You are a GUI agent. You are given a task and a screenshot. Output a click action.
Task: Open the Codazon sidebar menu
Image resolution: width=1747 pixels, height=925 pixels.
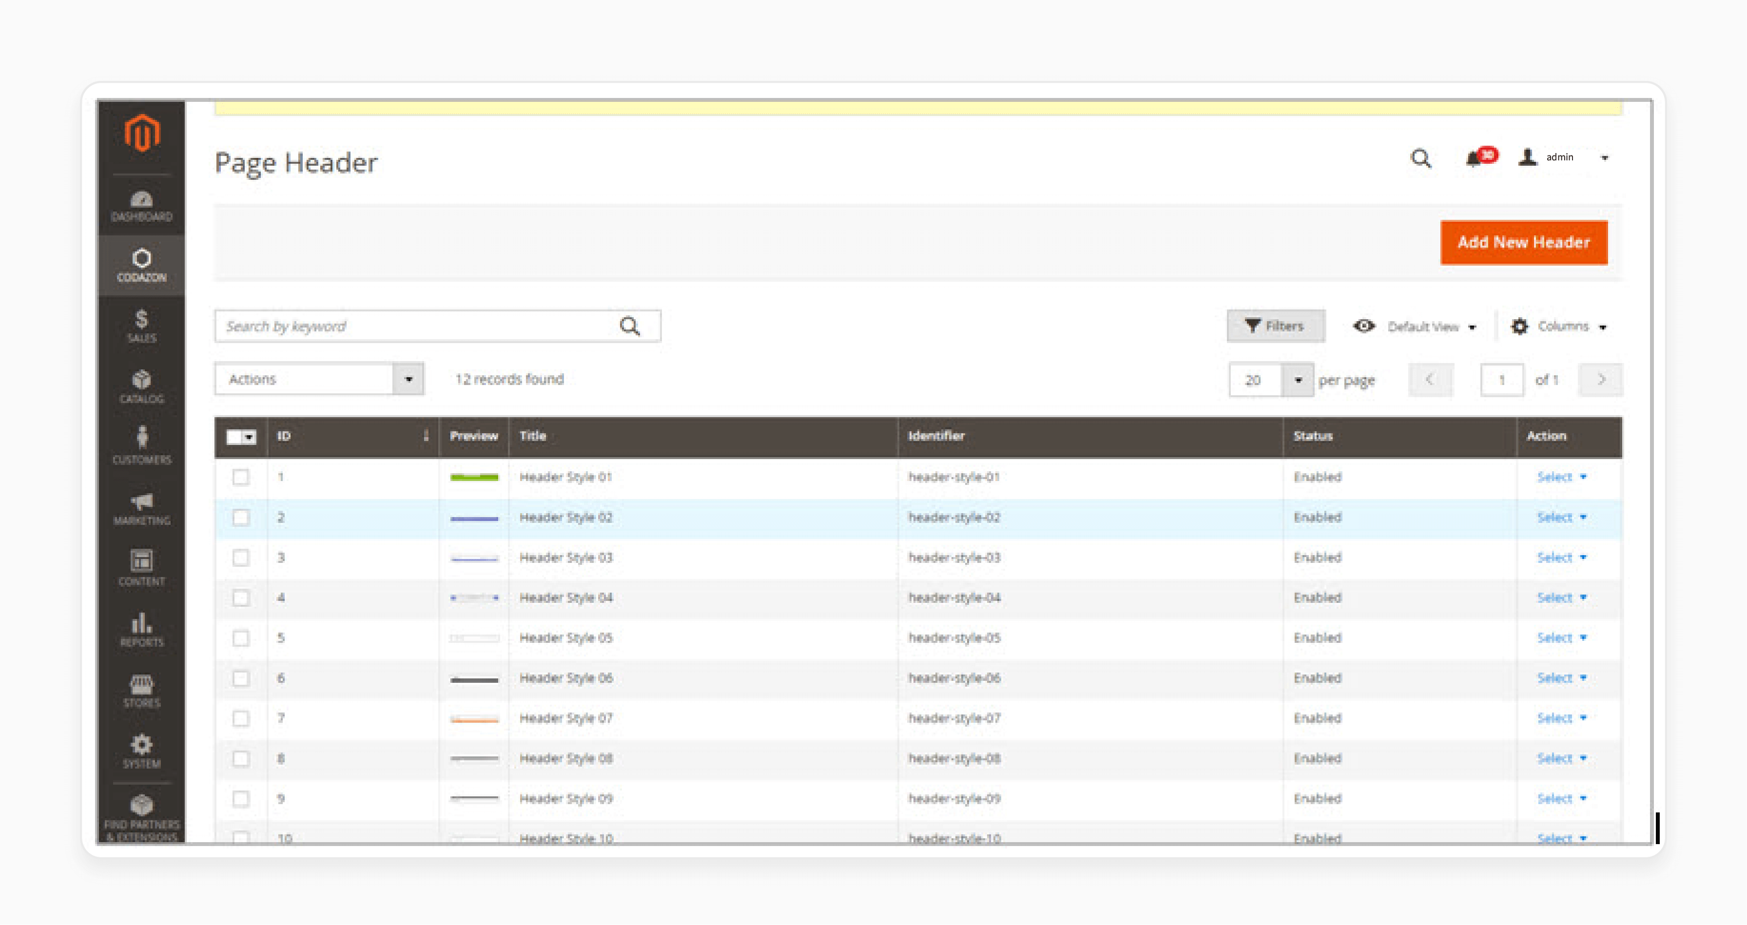click(142, 265)
